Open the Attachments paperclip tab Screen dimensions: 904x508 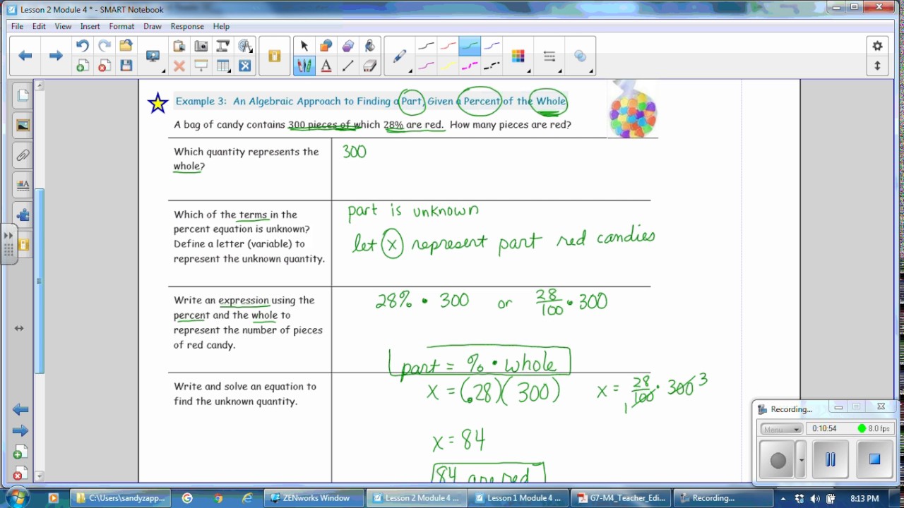[23, 155]
